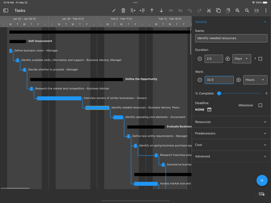Open the three-dot overflow menu
The height and width of the screenshot is (203, 271).
pos(266,10)
